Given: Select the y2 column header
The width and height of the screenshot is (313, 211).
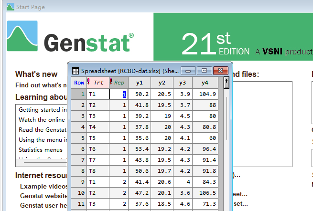Looking at the screenshot, I should 162,83.
